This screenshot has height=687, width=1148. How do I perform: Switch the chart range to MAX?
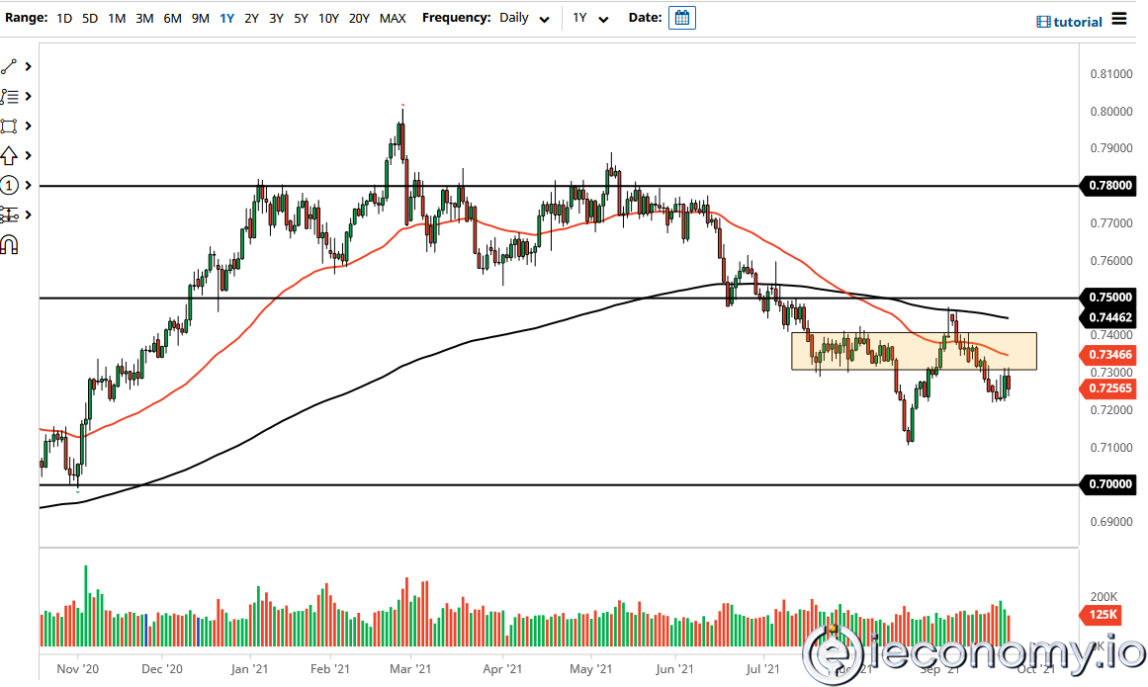392,18
